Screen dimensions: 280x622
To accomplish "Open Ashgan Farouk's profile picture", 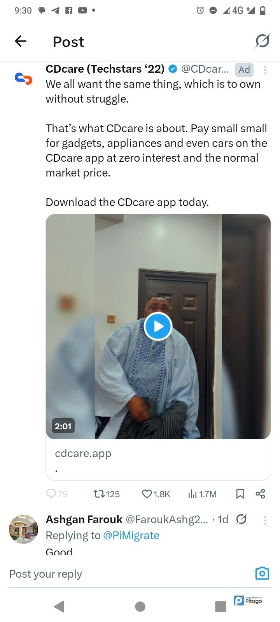I will (x=23, y=529).
